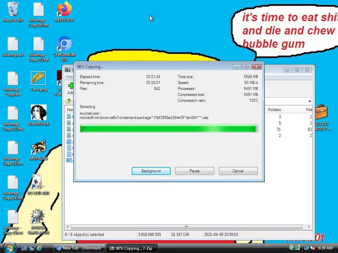The image size is (338, 253).
Task: Click the Speed value 50 MB/s
Action: point(251,83)
